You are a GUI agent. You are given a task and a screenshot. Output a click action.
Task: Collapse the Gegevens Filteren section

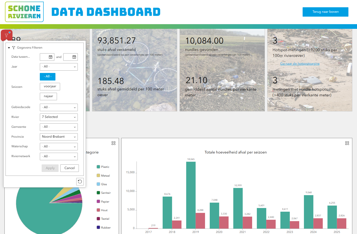point(9,48)
